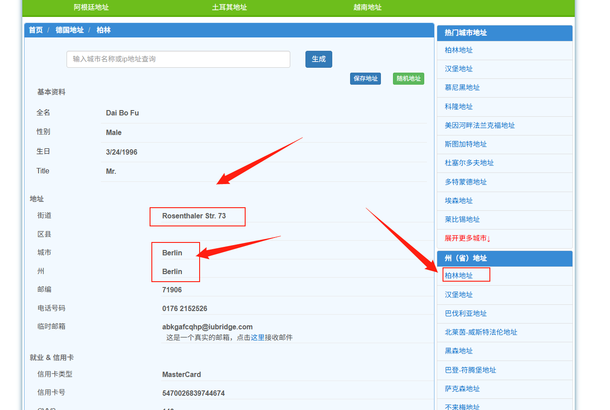610x410 pixels.
Task: Select 慕尼黑地址 from popular cities
Action: [462, 88]
